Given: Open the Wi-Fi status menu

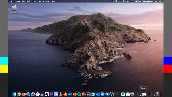Looking at the screenshot, I should click(x=123, y=1).
